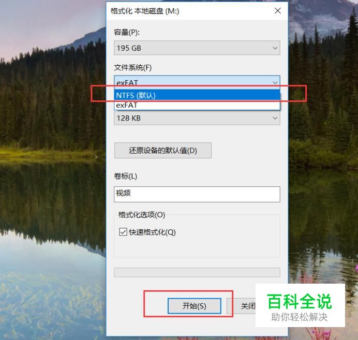Click the exFAT file system combo box

pos(197,82)
